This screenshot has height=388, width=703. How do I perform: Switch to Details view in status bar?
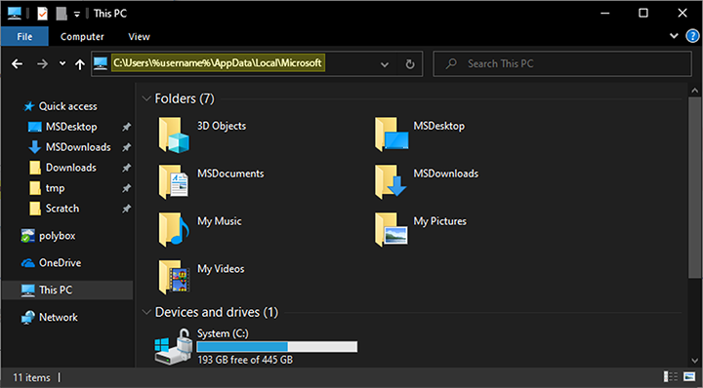[670, 377]
